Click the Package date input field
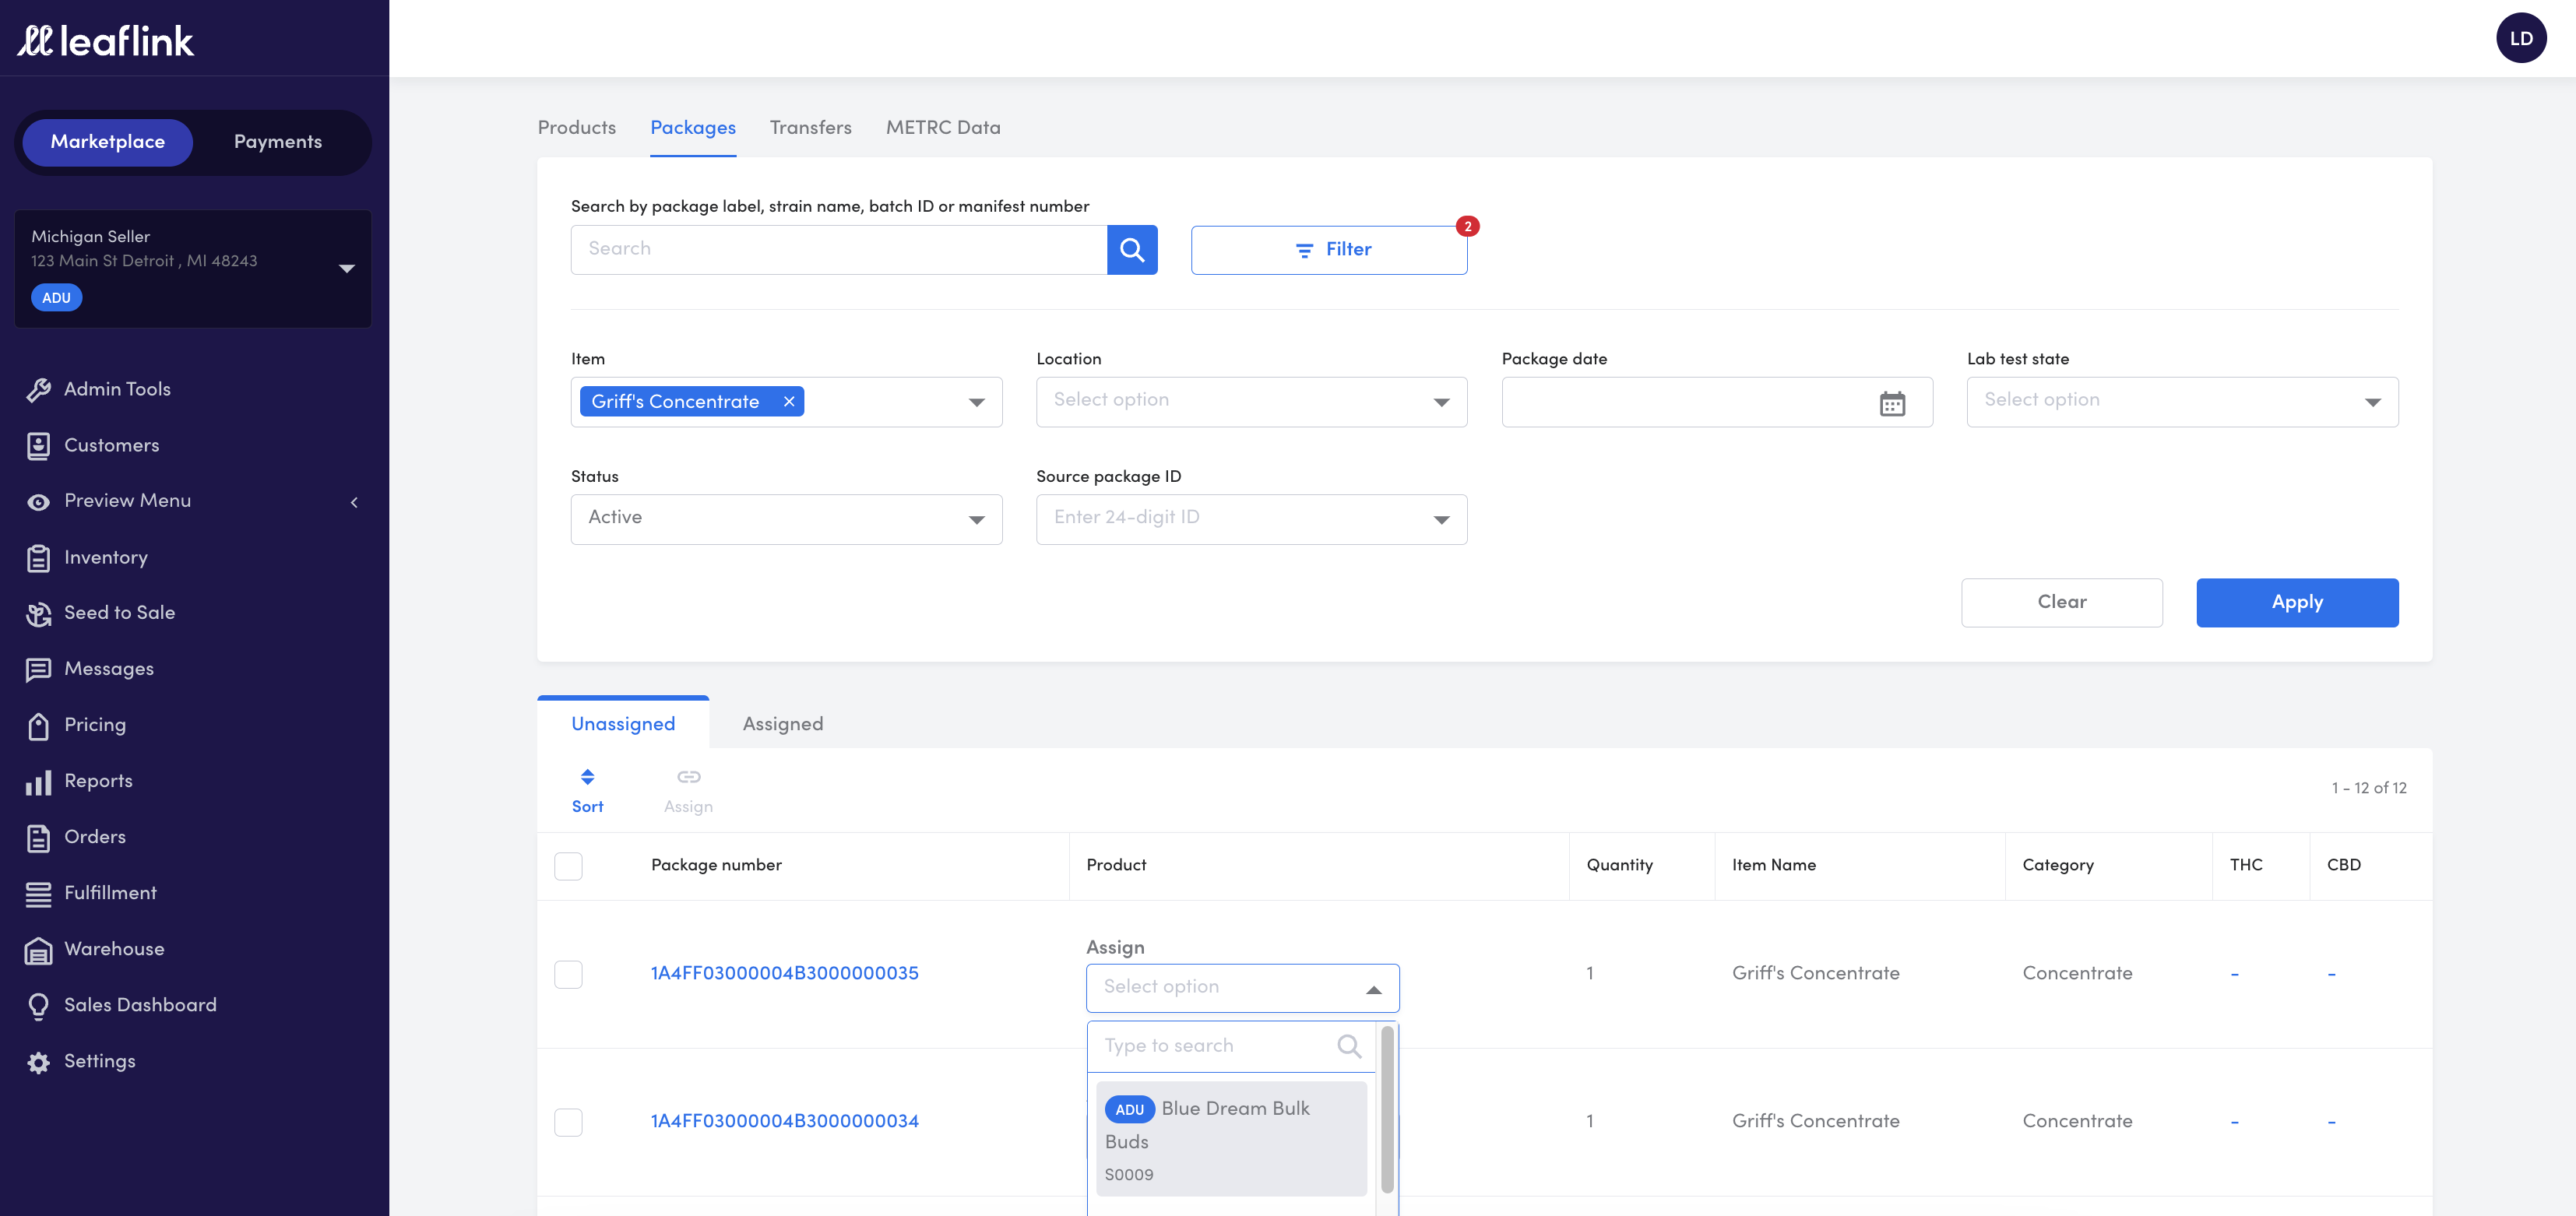The height and width of the screenshot is (1216, 2576). (1716, 402)
